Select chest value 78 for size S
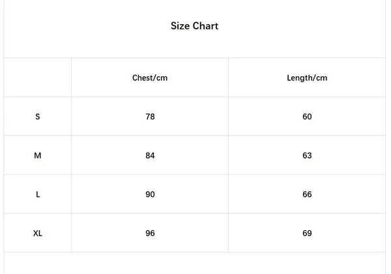This screenshot has height=274, width=391. point(150,117)
